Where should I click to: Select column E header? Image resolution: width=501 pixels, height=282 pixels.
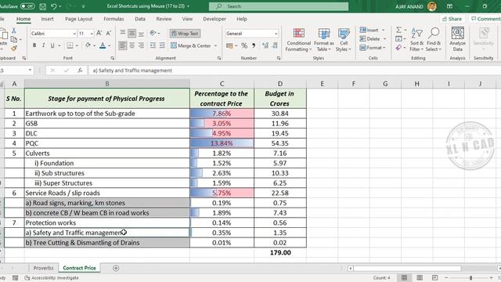(x=322, y=84)
